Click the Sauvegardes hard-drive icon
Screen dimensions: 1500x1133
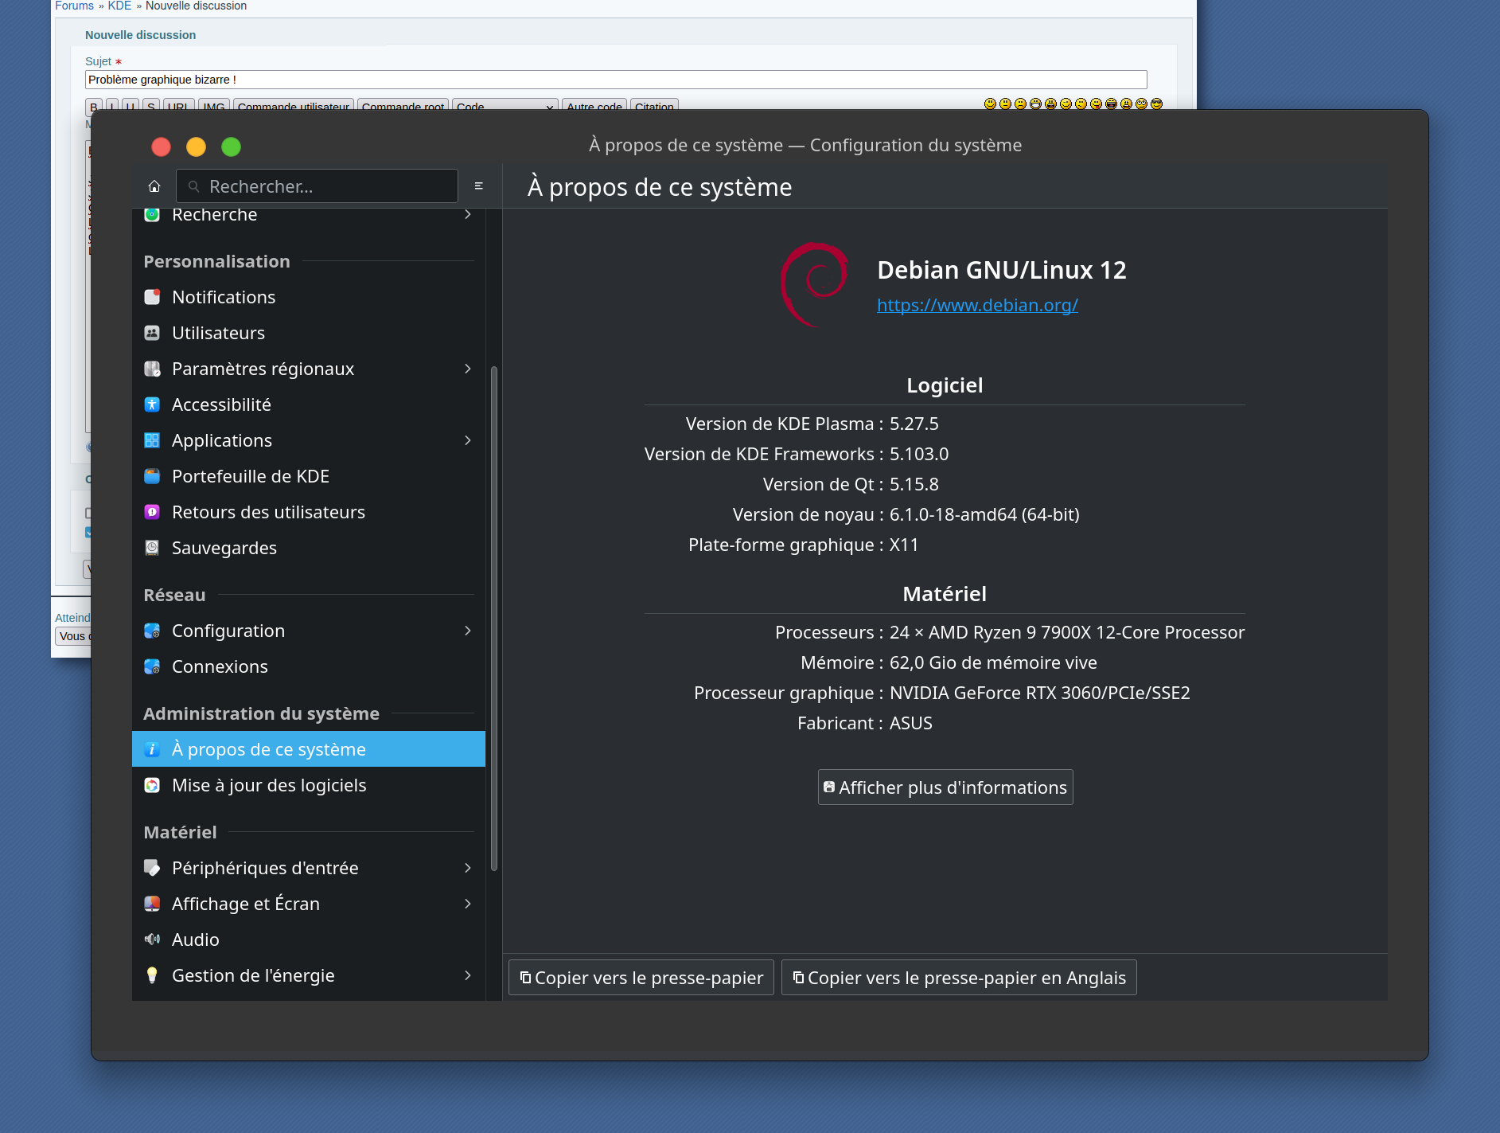(x=152, y=547)
